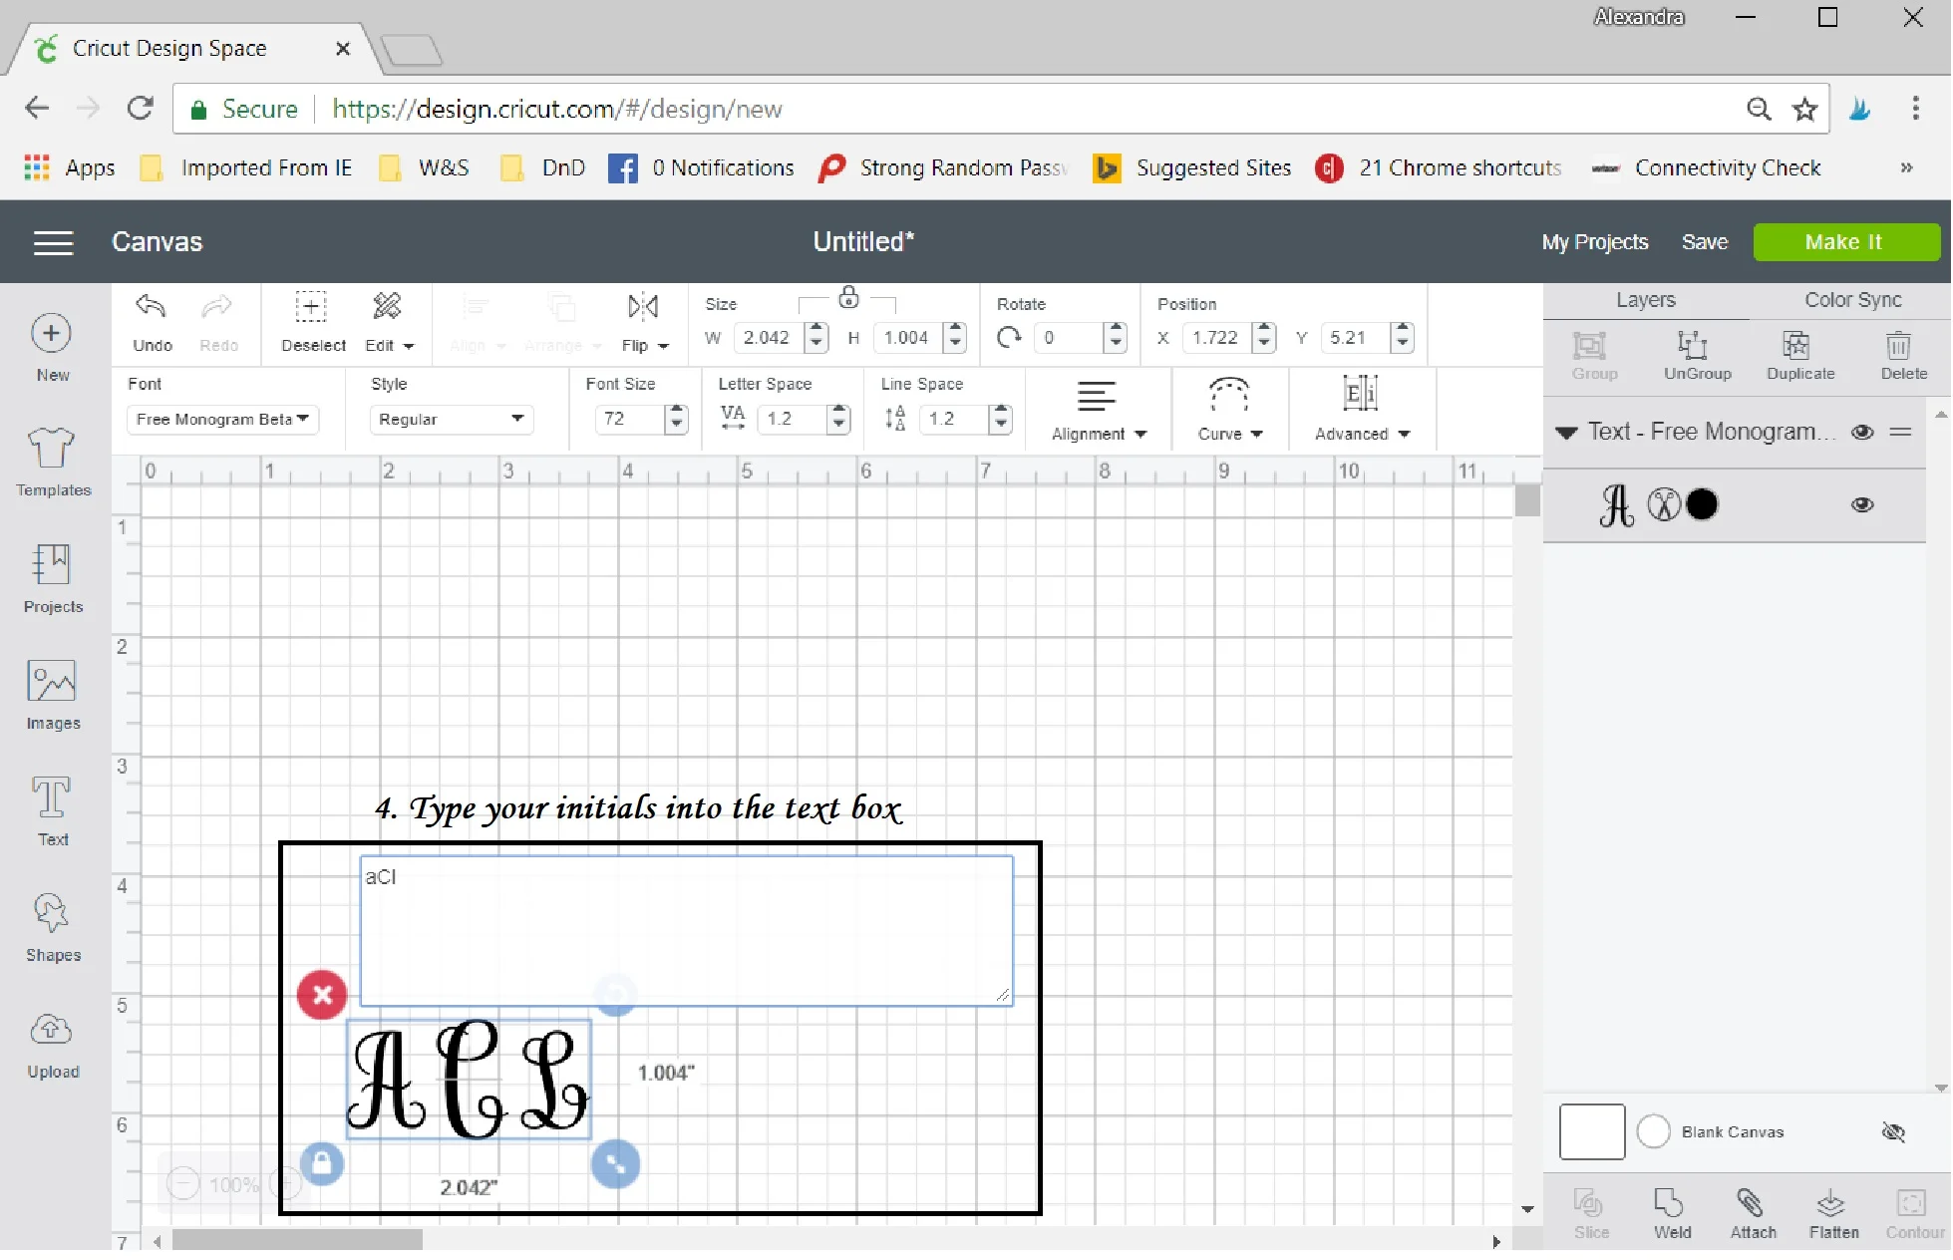Open the DnD bookmark folder
1953x1260 pixels.
(543, 167)
